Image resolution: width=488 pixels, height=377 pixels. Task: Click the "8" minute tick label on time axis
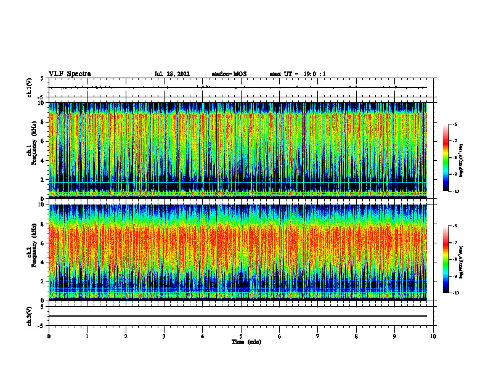tap(356, 336)
